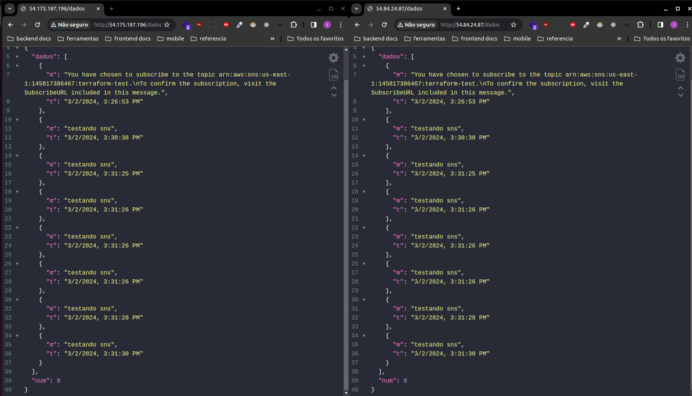Open the tab search dropdown in right window
This screenshot has height=396, width=692.
pos(356,8)
